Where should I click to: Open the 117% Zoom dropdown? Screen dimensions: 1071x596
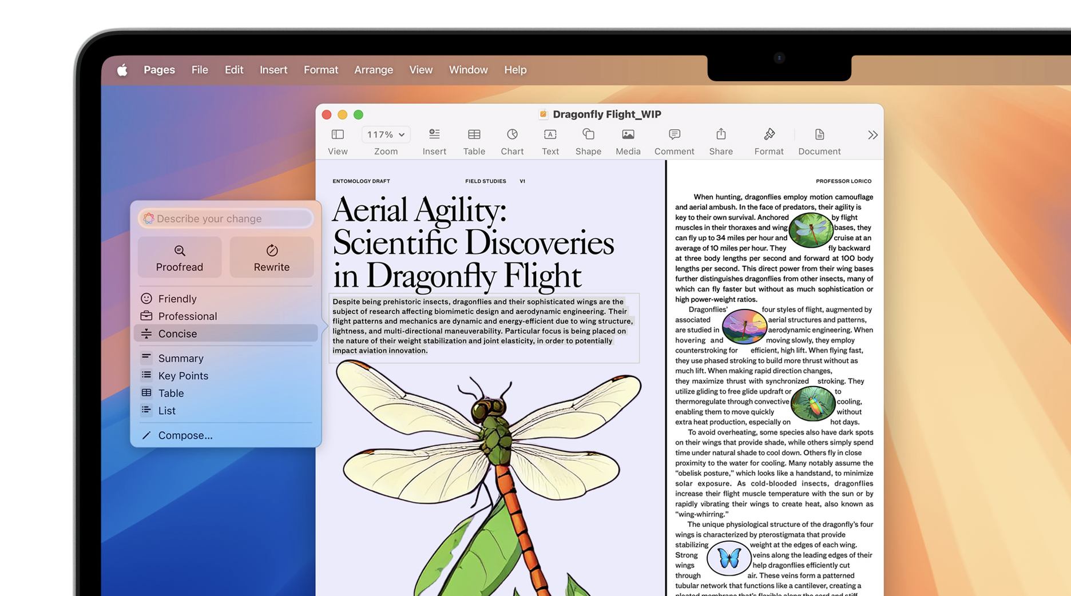pos(386,135)
